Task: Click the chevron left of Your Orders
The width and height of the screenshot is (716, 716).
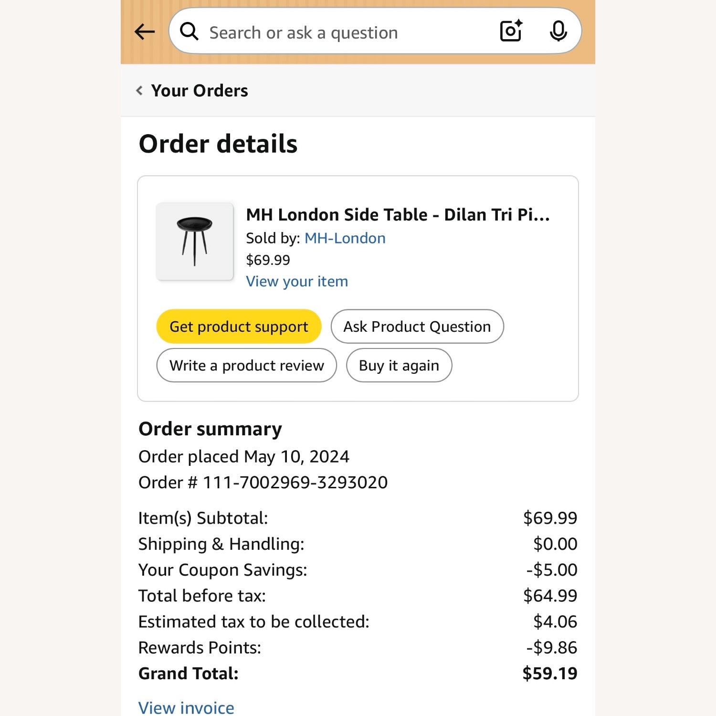Action: tap(139, 91)
